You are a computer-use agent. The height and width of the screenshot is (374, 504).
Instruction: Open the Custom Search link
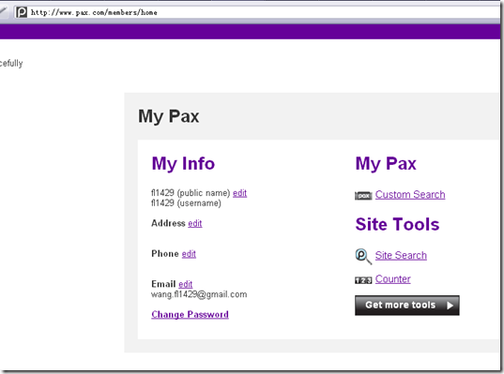[410, 195]
